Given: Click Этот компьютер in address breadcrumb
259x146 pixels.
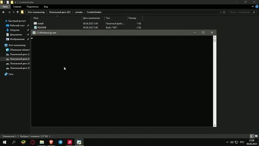Looking at the screenshot, I should pyautogui.click(x=36, y=12).
